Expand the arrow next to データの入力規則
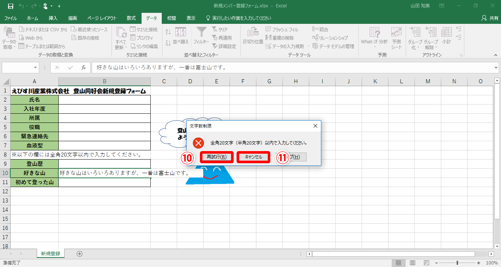This screenshot has height=267, width=501. click(308, 46)
